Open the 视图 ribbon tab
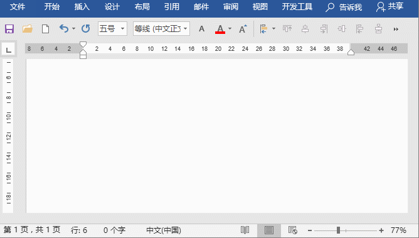 coord(260,7)
